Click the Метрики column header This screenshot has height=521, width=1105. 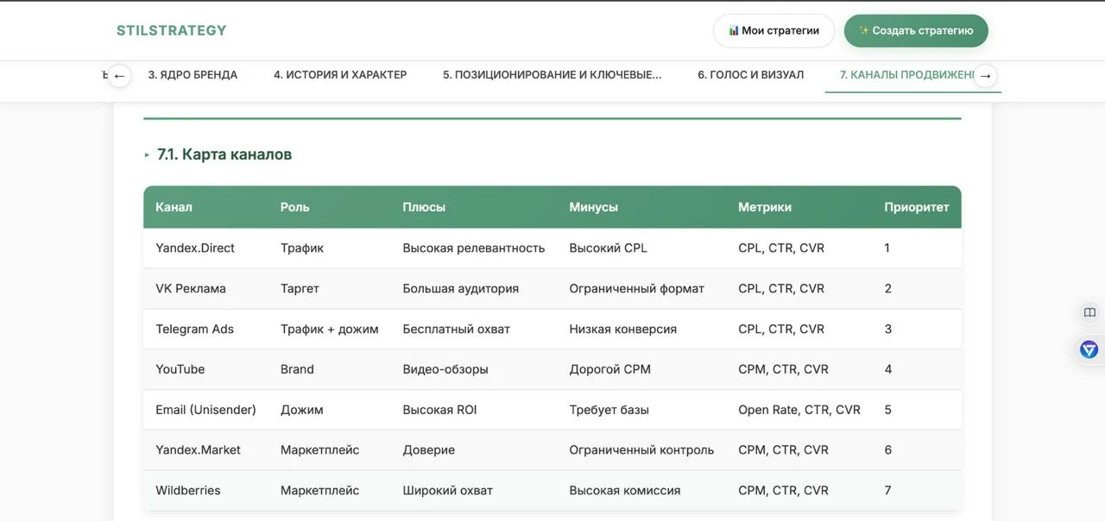pyautogui.click(x=765, y=207)
